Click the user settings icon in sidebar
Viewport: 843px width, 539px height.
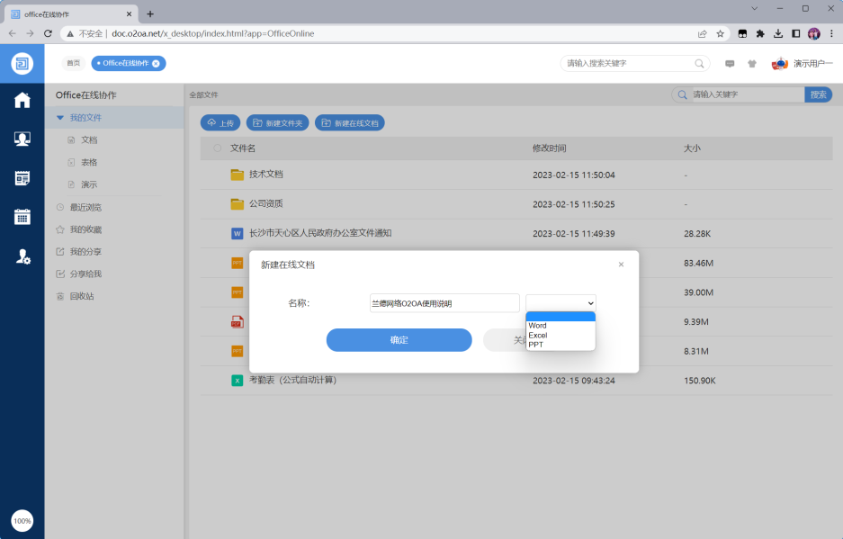[22, 256]
